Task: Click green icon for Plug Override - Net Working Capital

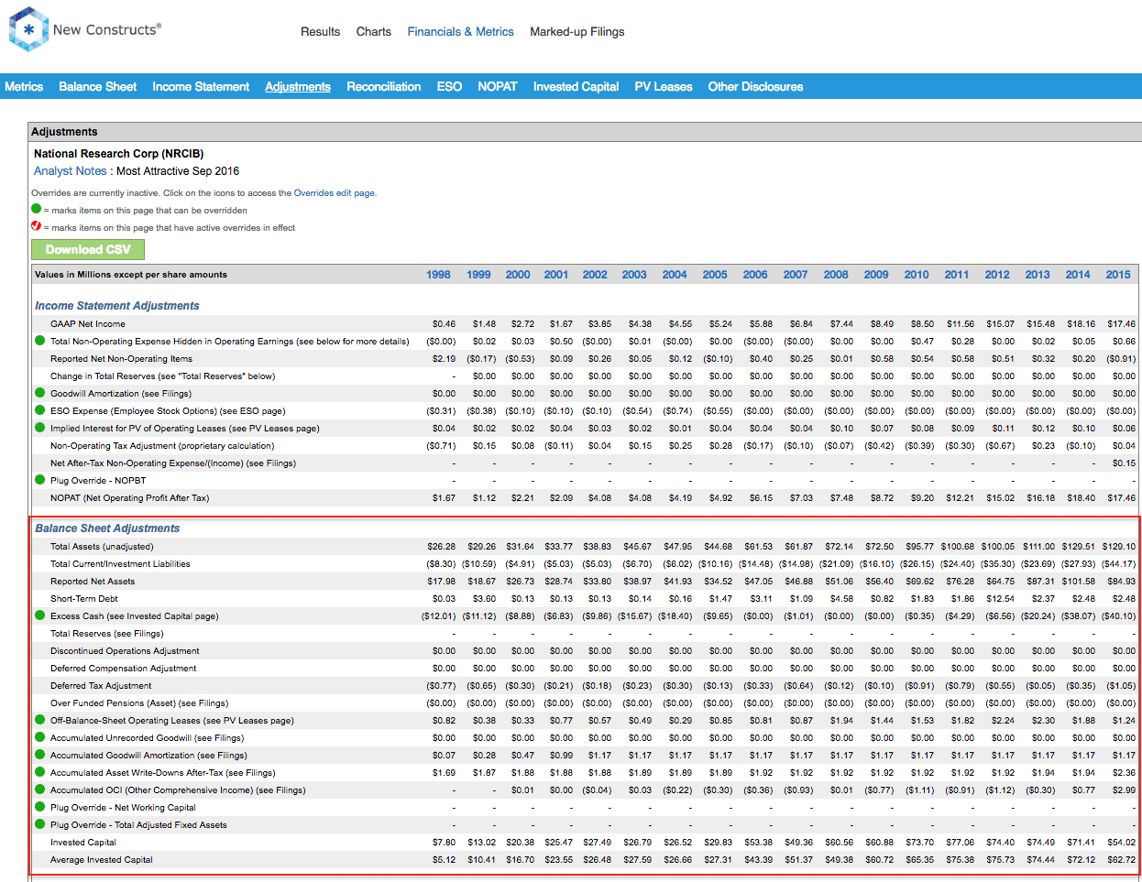Action: point(39,807)
